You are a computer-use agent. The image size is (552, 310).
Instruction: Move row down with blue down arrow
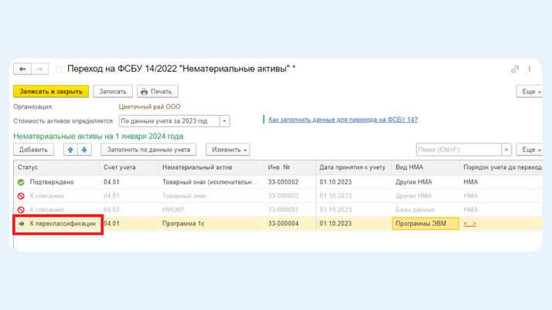click(x=84, y=150)
